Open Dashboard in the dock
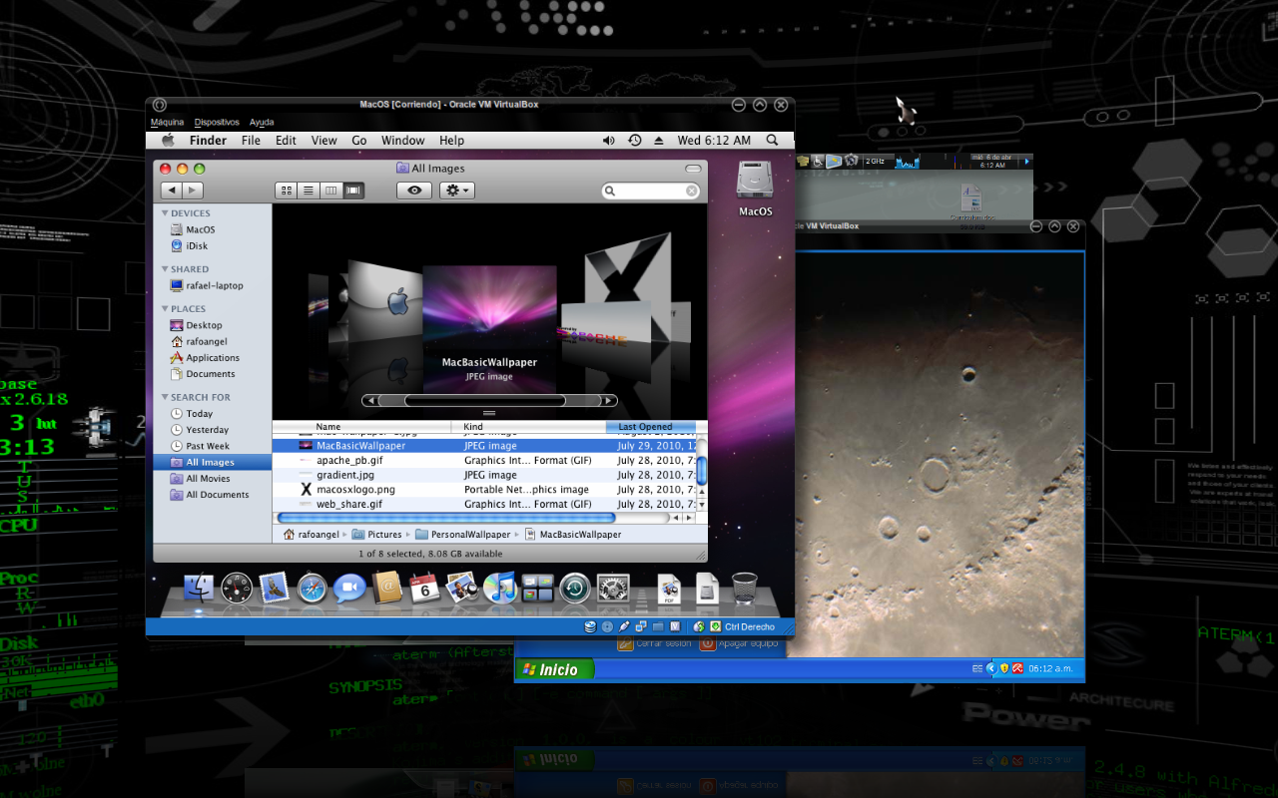Viewport: 1278px width, 798px height. (x=237, y=589)
